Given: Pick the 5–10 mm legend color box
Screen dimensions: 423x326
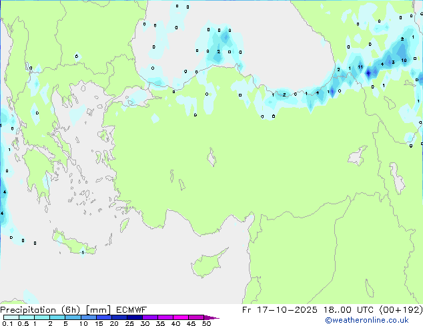Looking at the screenshot, I should point(73,317).
